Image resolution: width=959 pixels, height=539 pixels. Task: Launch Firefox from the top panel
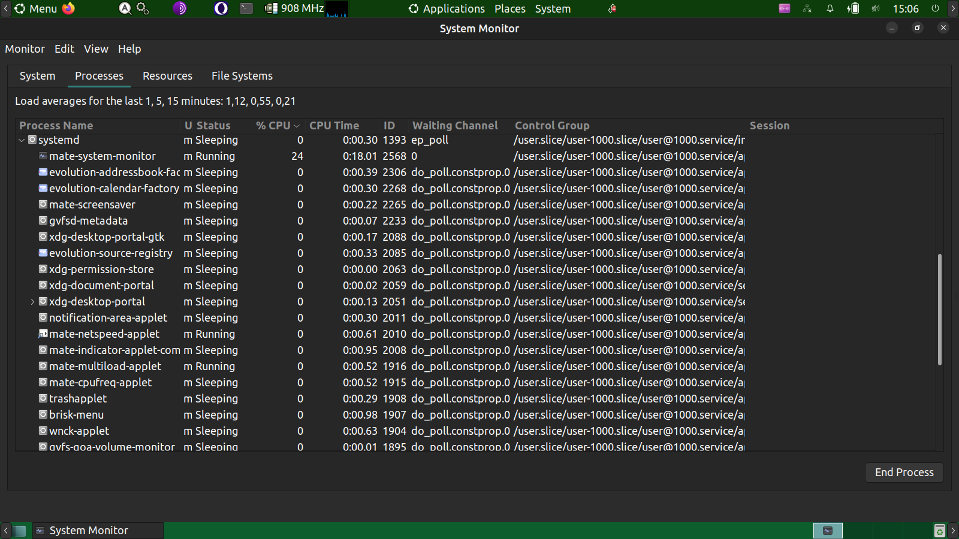[x=68, y=8]
